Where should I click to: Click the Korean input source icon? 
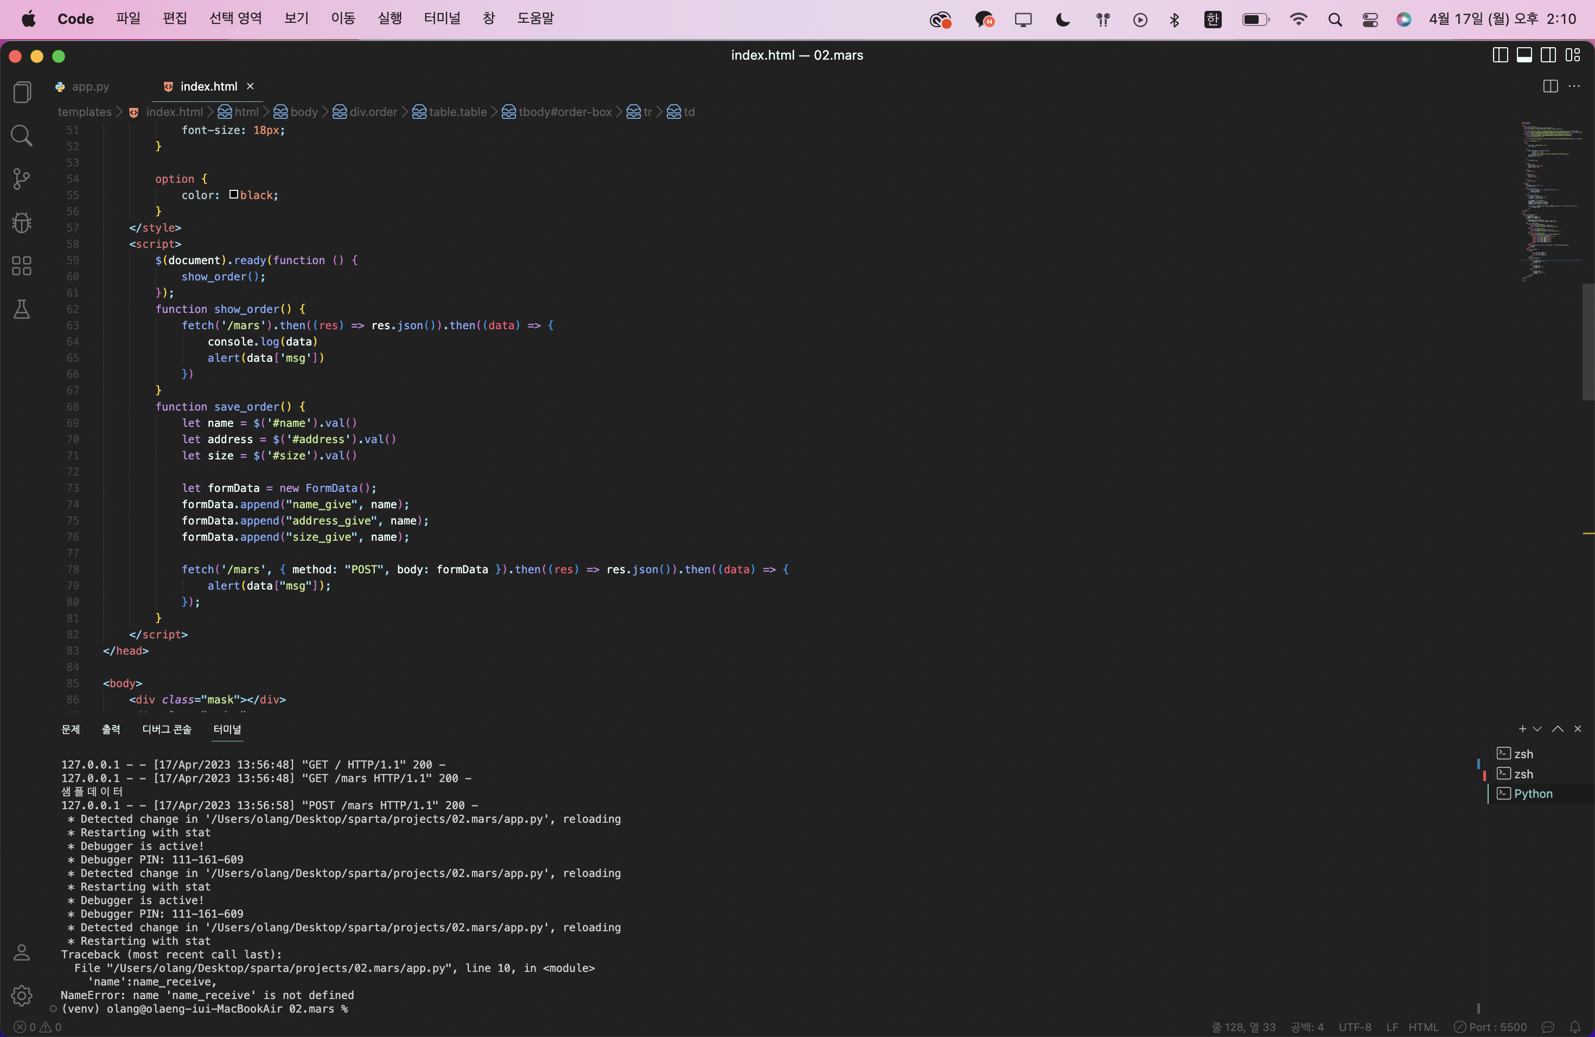point(1213,20)
